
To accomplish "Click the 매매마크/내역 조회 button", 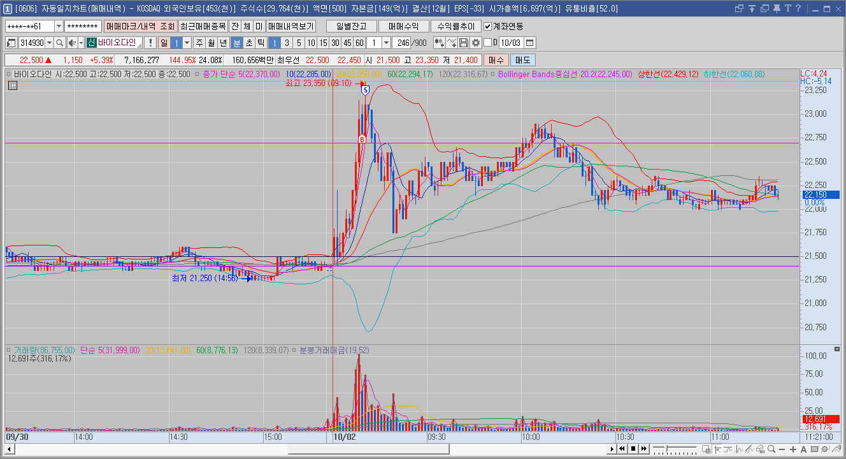I will click(140, 26).
